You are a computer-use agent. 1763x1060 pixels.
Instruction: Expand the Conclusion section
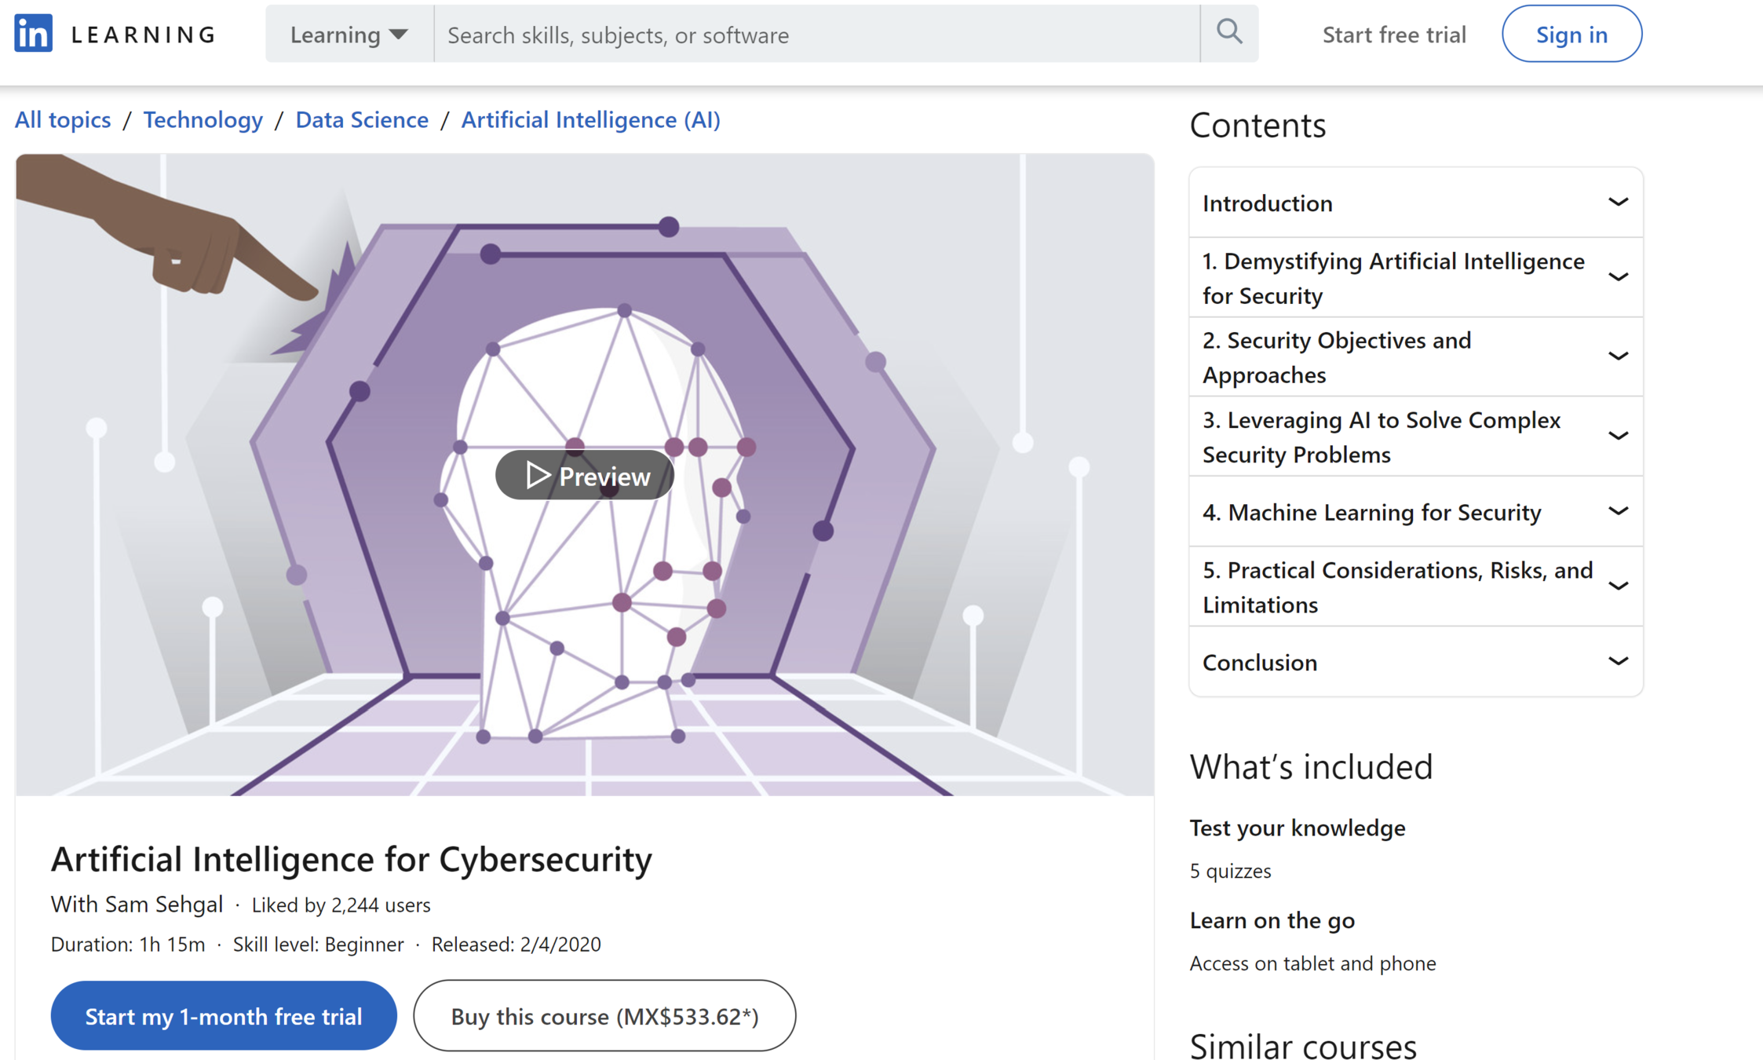pos(1618,661)
